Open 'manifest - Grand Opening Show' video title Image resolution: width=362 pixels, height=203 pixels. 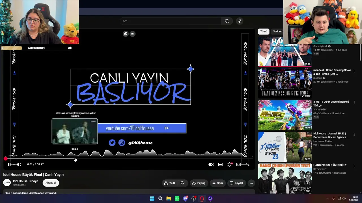click(x=332, y=72)
